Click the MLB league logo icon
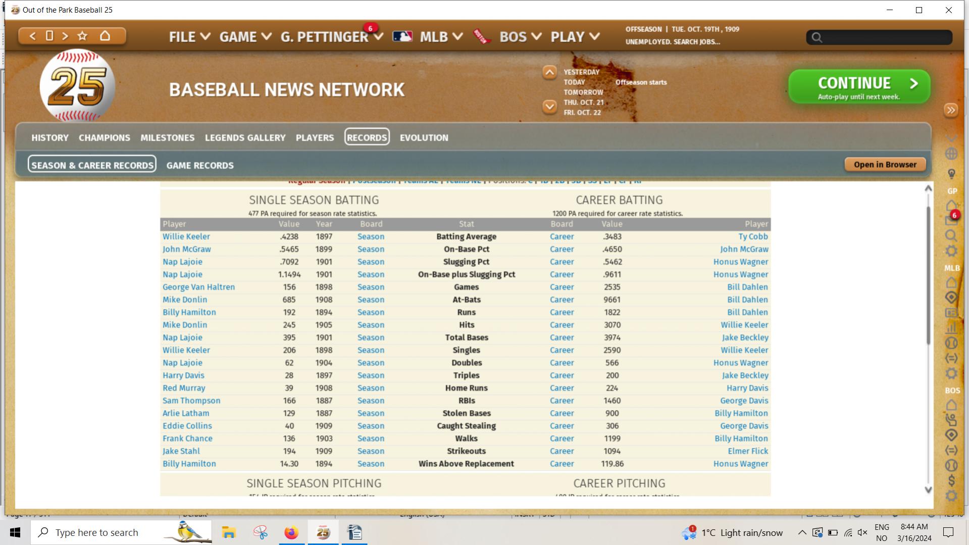The image size is (969, 545). click(402, 37)
